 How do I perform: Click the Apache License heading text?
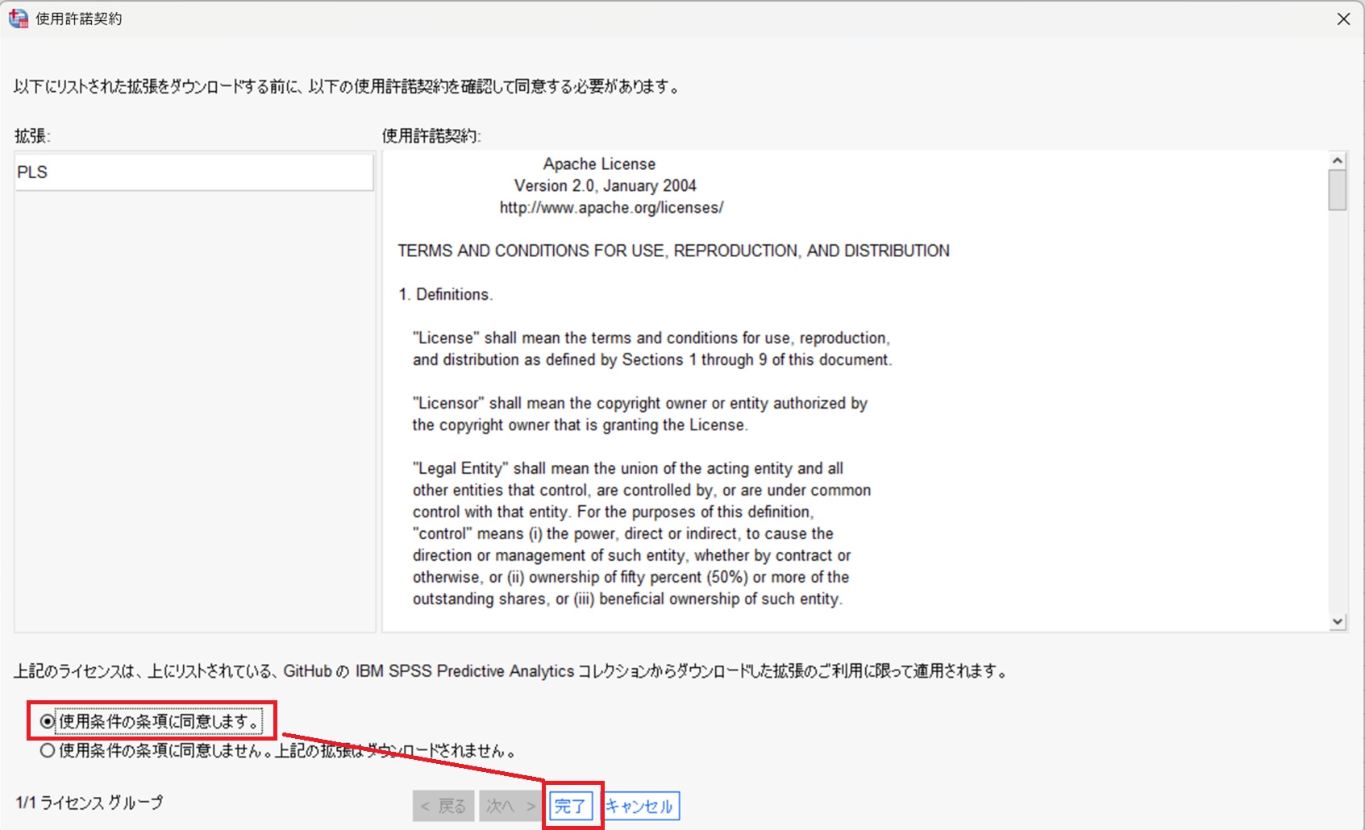599,164
